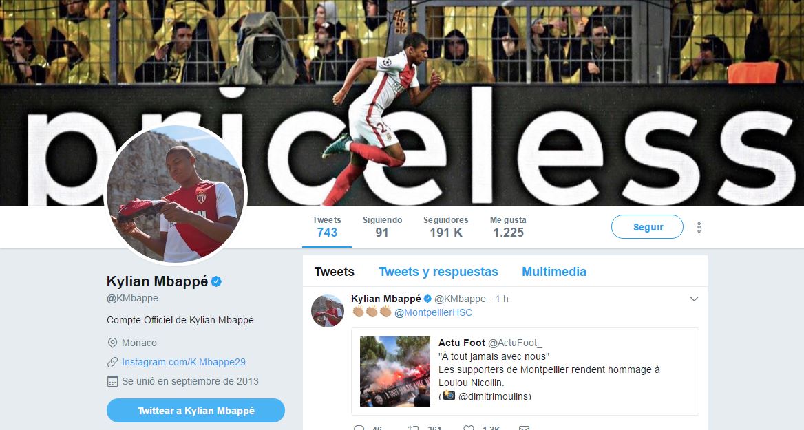Open the Instagram.com/K.Mbappe29 link

pos(184,362)
